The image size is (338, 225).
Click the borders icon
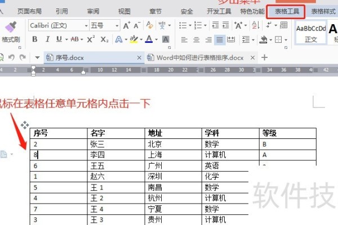coord(278,39)
